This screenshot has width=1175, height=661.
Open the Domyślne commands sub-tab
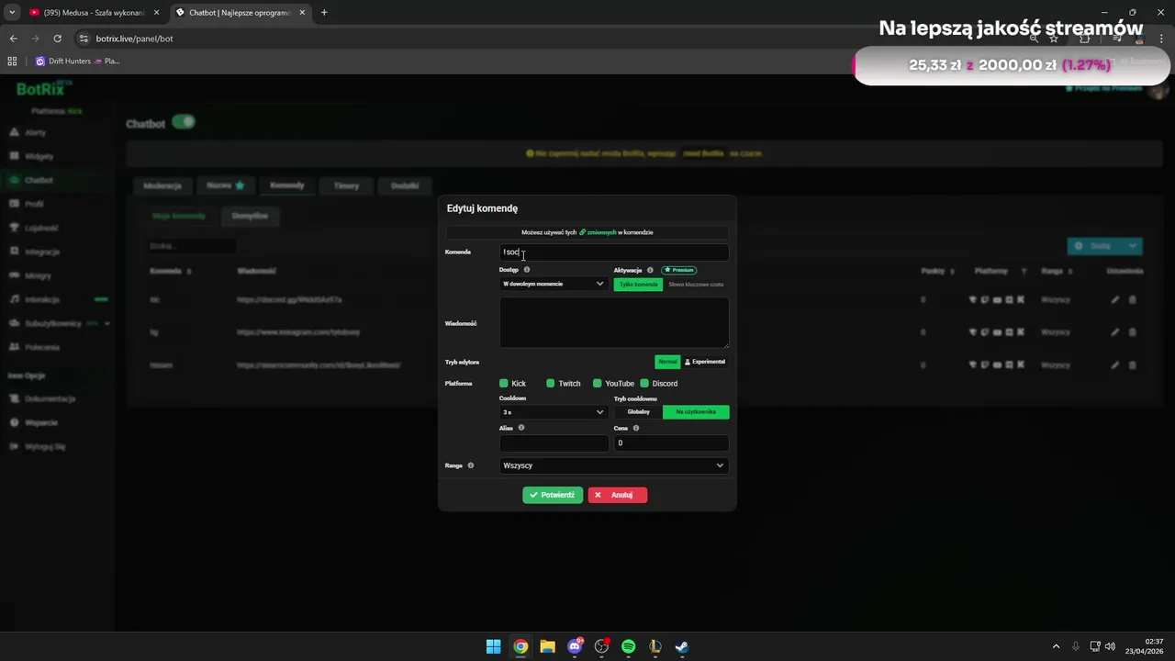pyautogui.click(x=250, y=216)
